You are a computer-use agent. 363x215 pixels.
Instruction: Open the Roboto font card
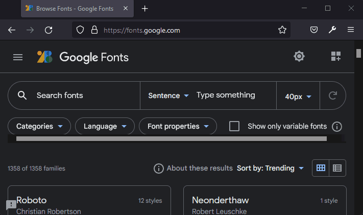click(x=89, y=200)
